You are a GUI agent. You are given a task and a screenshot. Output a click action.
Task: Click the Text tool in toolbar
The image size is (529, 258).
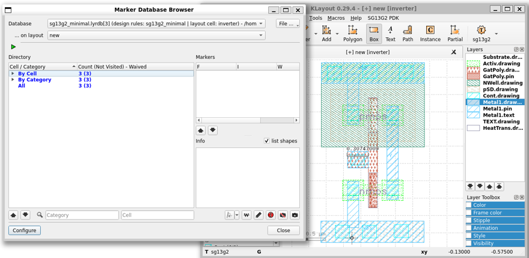point(390,34)
